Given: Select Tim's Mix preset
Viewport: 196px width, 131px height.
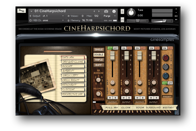Looking at the screenshot, I should click(73, 57).
